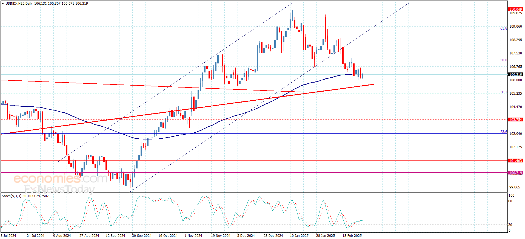Viewport: 525px width, 239px height.
Task: Click the 99.865 price scale value
Action: pos(515,187)
